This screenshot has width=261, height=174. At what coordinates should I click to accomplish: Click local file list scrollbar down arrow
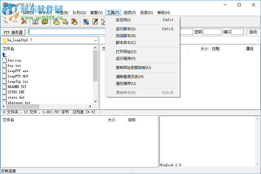pos(96,101)
